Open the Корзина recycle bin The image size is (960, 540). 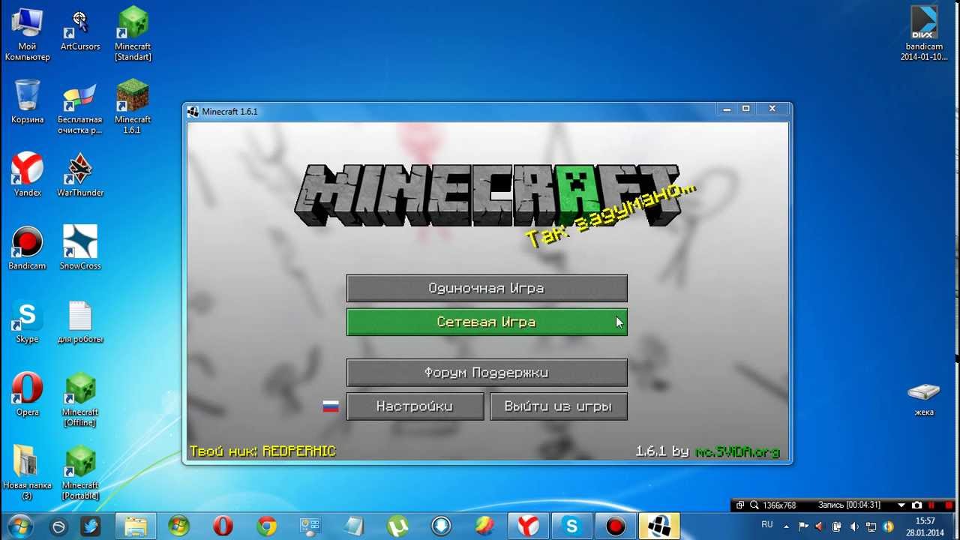[x=28, y=102]
